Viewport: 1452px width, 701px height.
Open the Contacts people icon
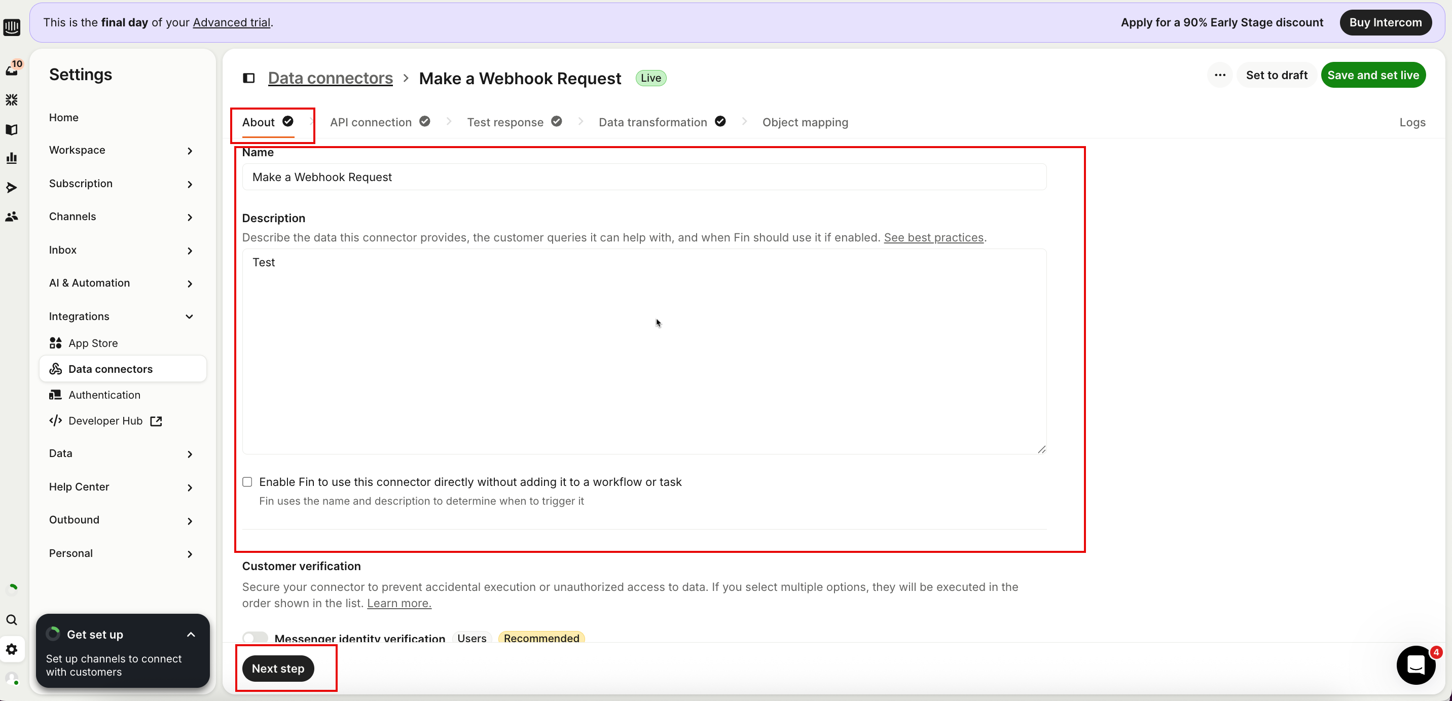(x=12, y=217)
